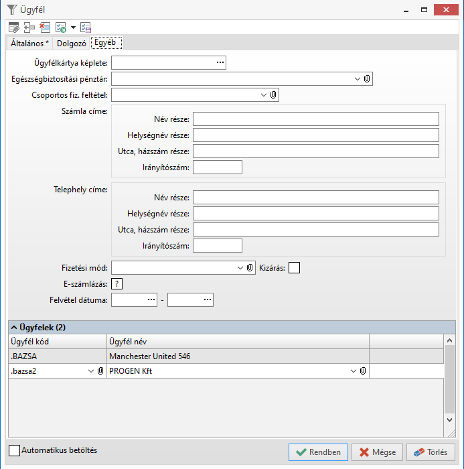
Task: Maximize the Ügyfél window
Action: pyautogui.click(x=424, y=10)
